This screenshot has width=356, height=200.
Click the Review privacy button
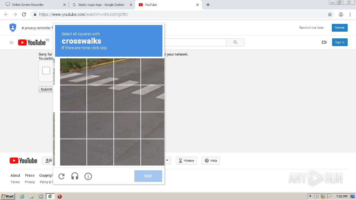(340, 27)
